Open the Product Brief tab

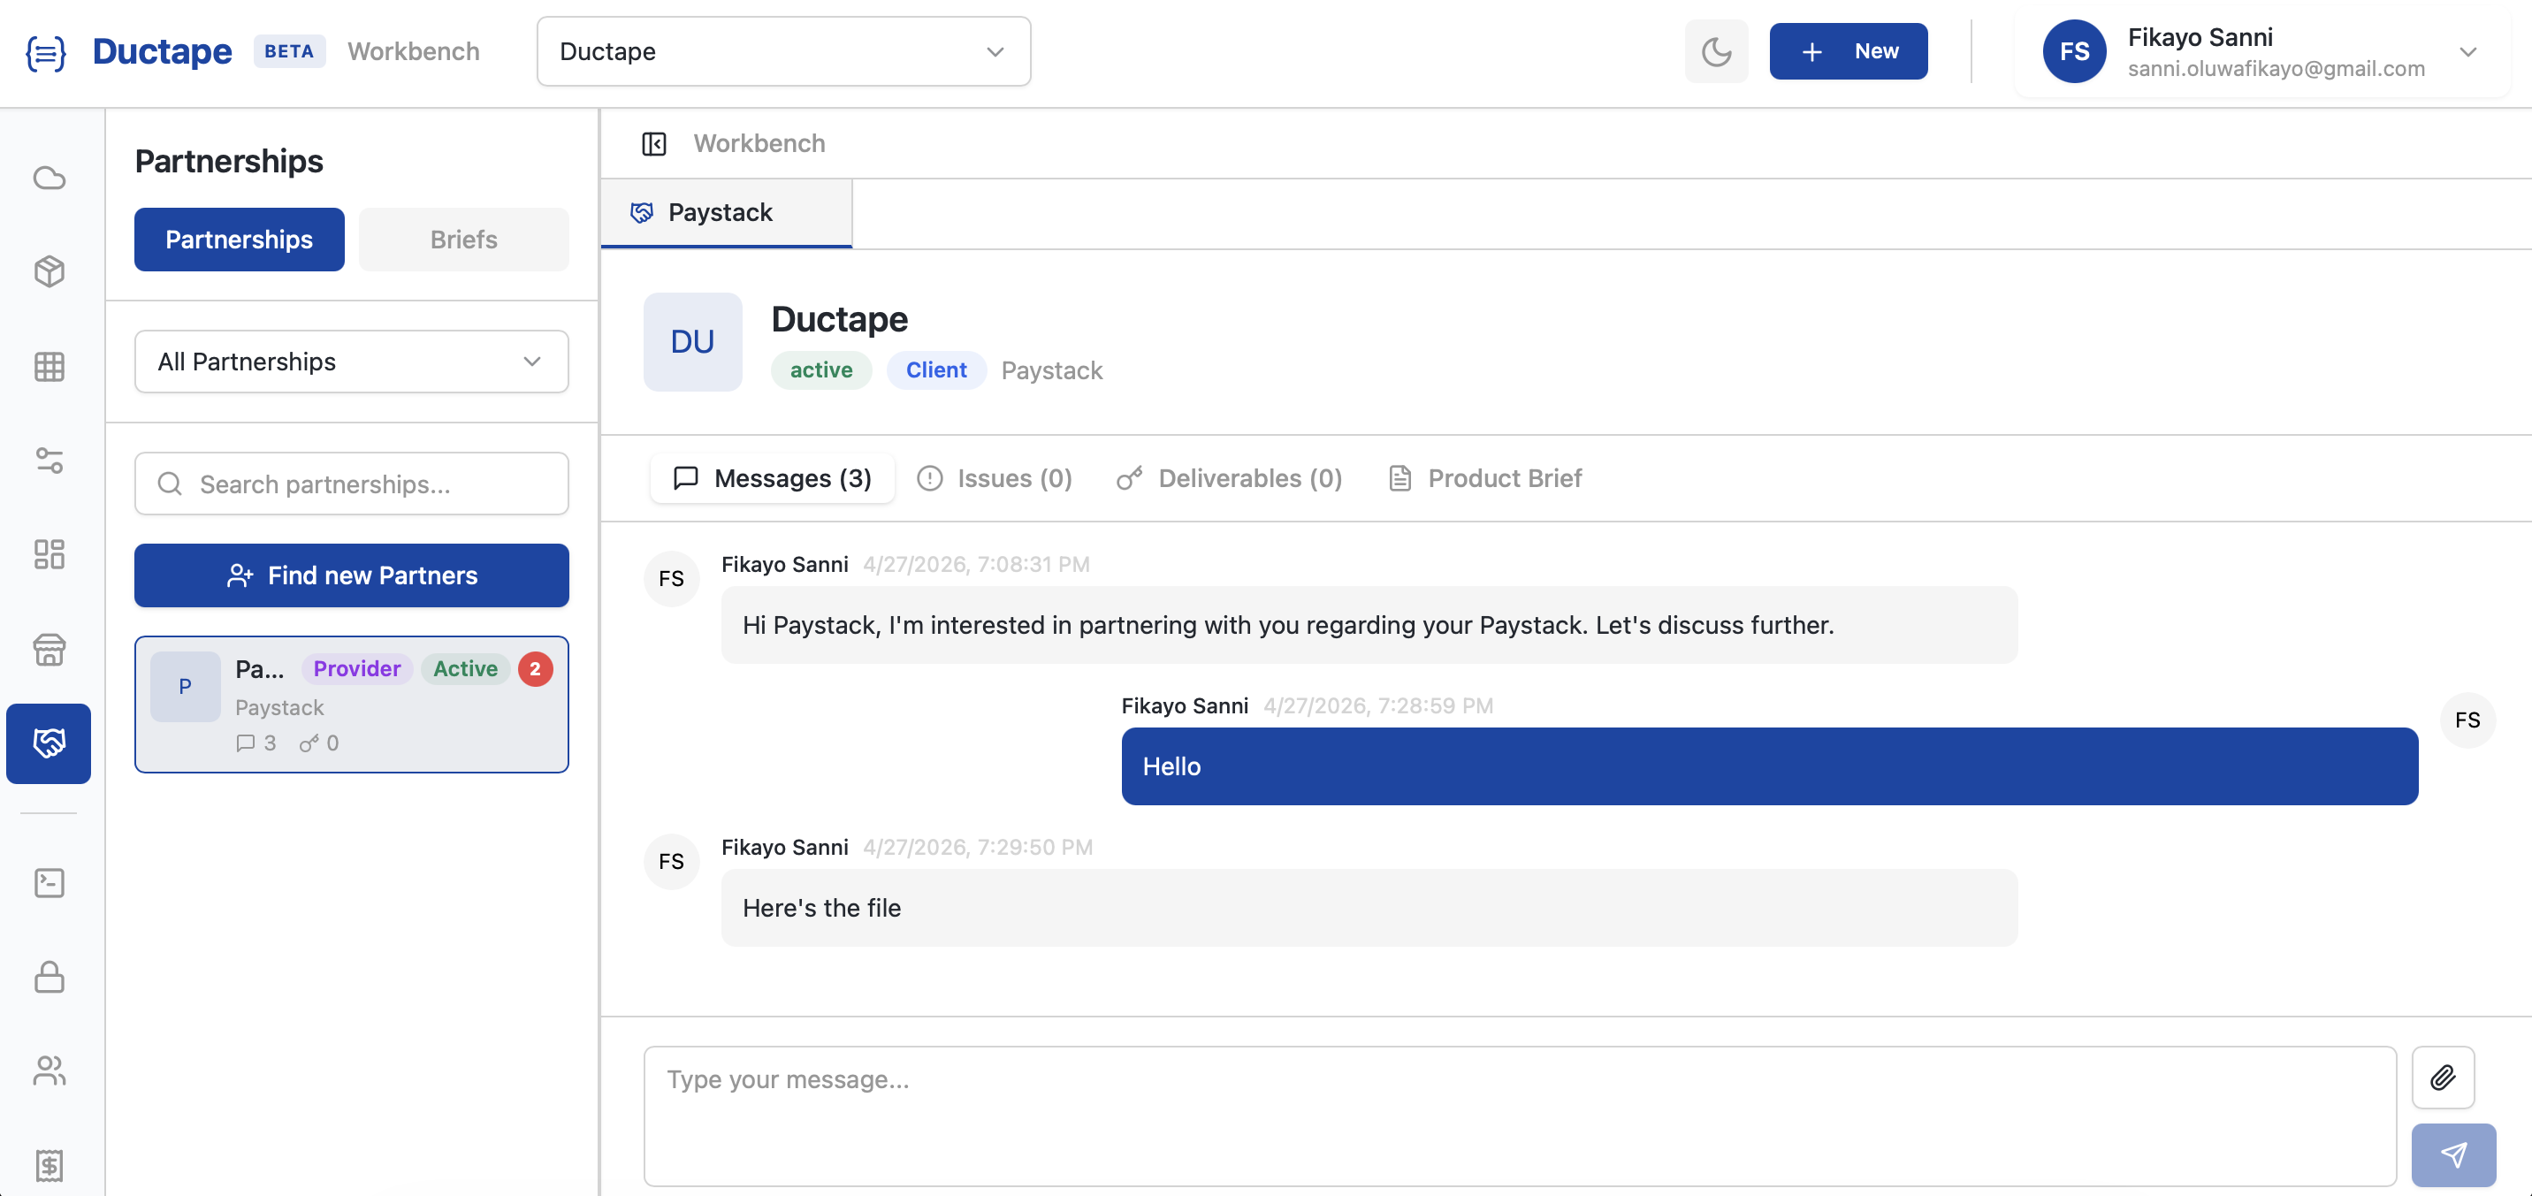point(1484,478)
